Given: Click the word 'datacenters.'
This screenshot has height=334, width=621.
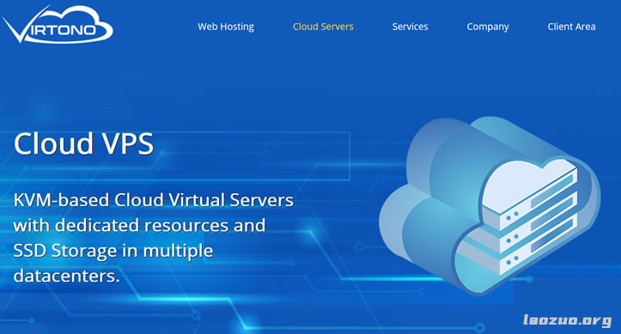Looking at the screenshot, I should (66, 276).
